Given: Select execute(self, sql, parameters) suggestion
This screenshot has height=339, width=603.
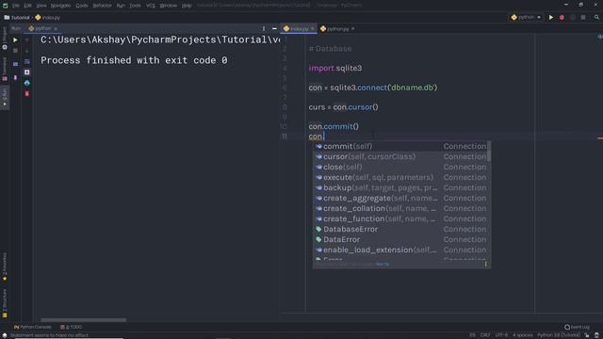Looking at the screenshot, I should click(x=400, y=178).
